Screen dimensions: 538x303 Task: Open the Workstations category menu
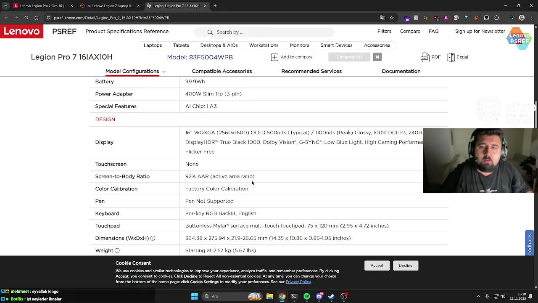pos(264,45)
